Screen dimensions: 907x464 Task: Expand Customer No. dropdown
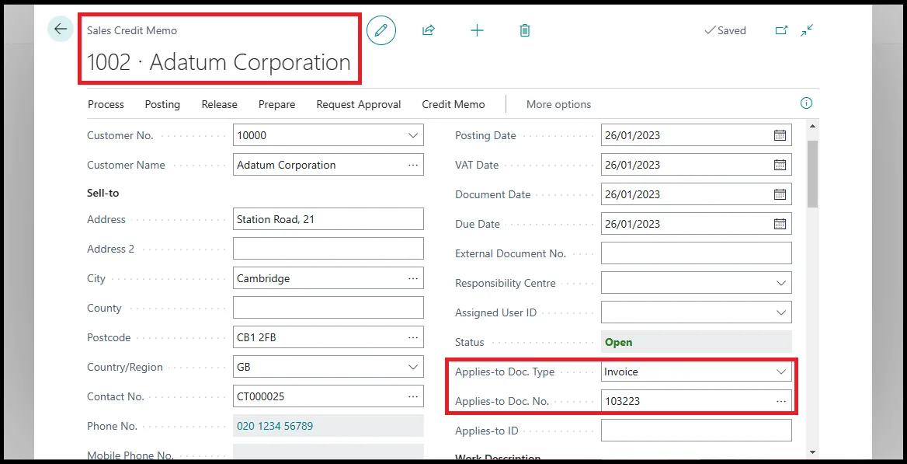coord(412,135)
